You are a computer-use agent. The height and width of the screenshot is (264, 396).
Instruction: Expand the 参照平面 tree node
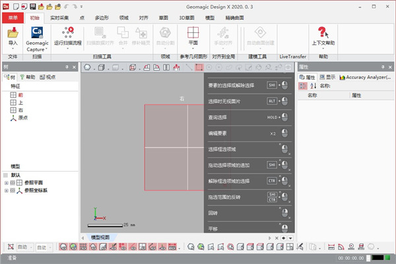[x=6, y=182]
